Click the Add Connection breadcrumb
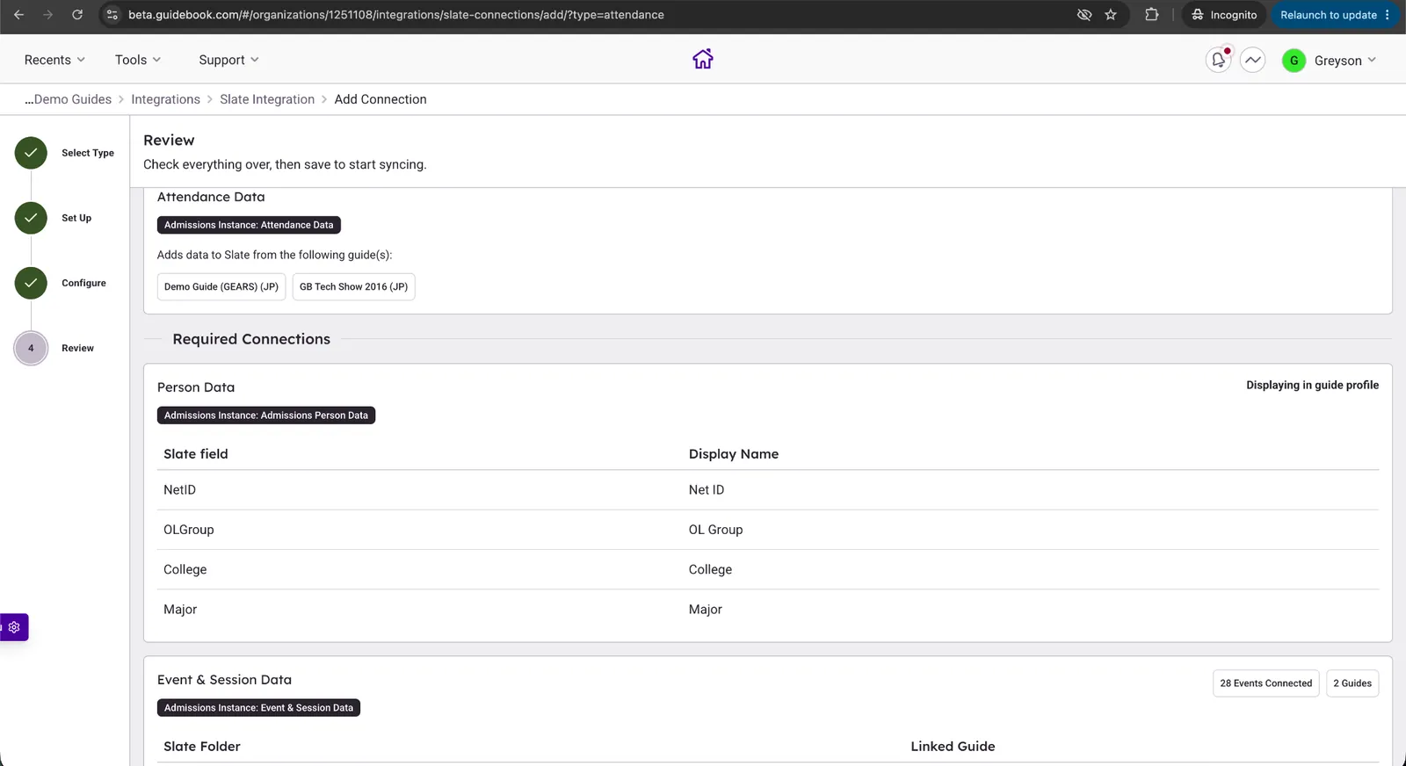This screenshot has width=1406, height=766. tap(380, 99)
